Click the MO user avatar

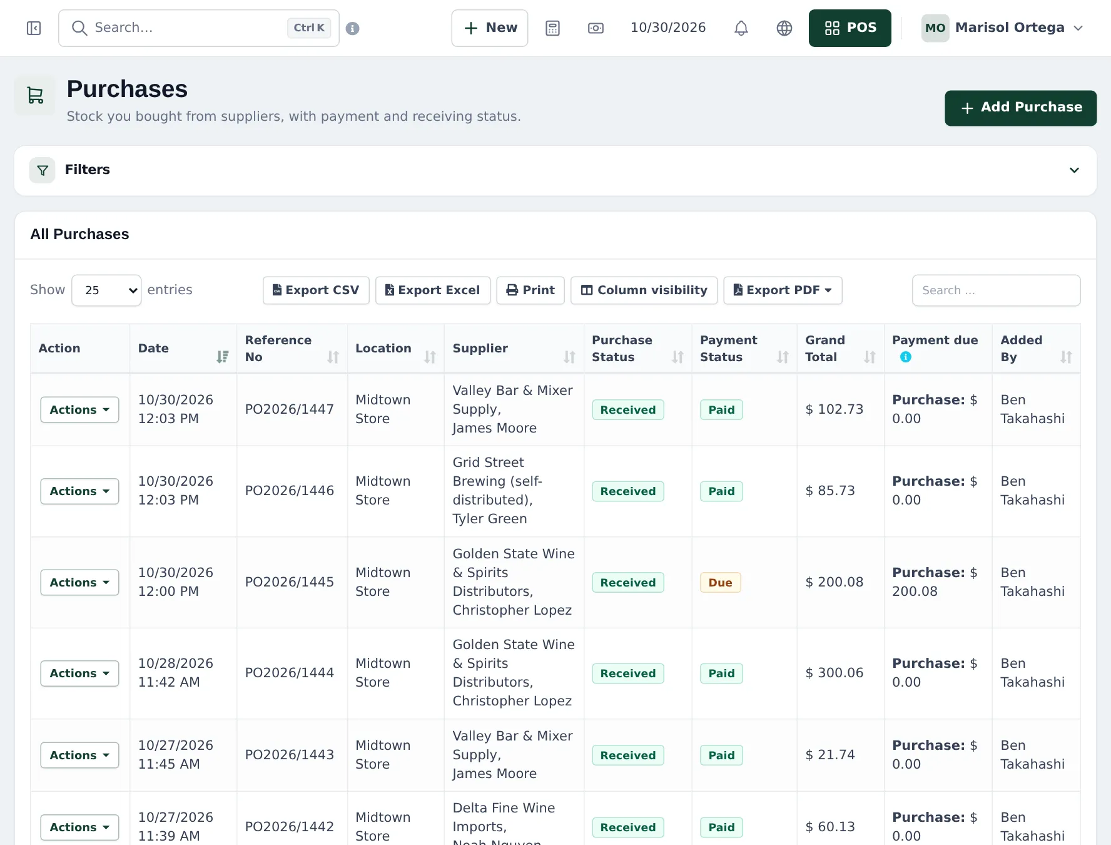(x=935, y=28)
